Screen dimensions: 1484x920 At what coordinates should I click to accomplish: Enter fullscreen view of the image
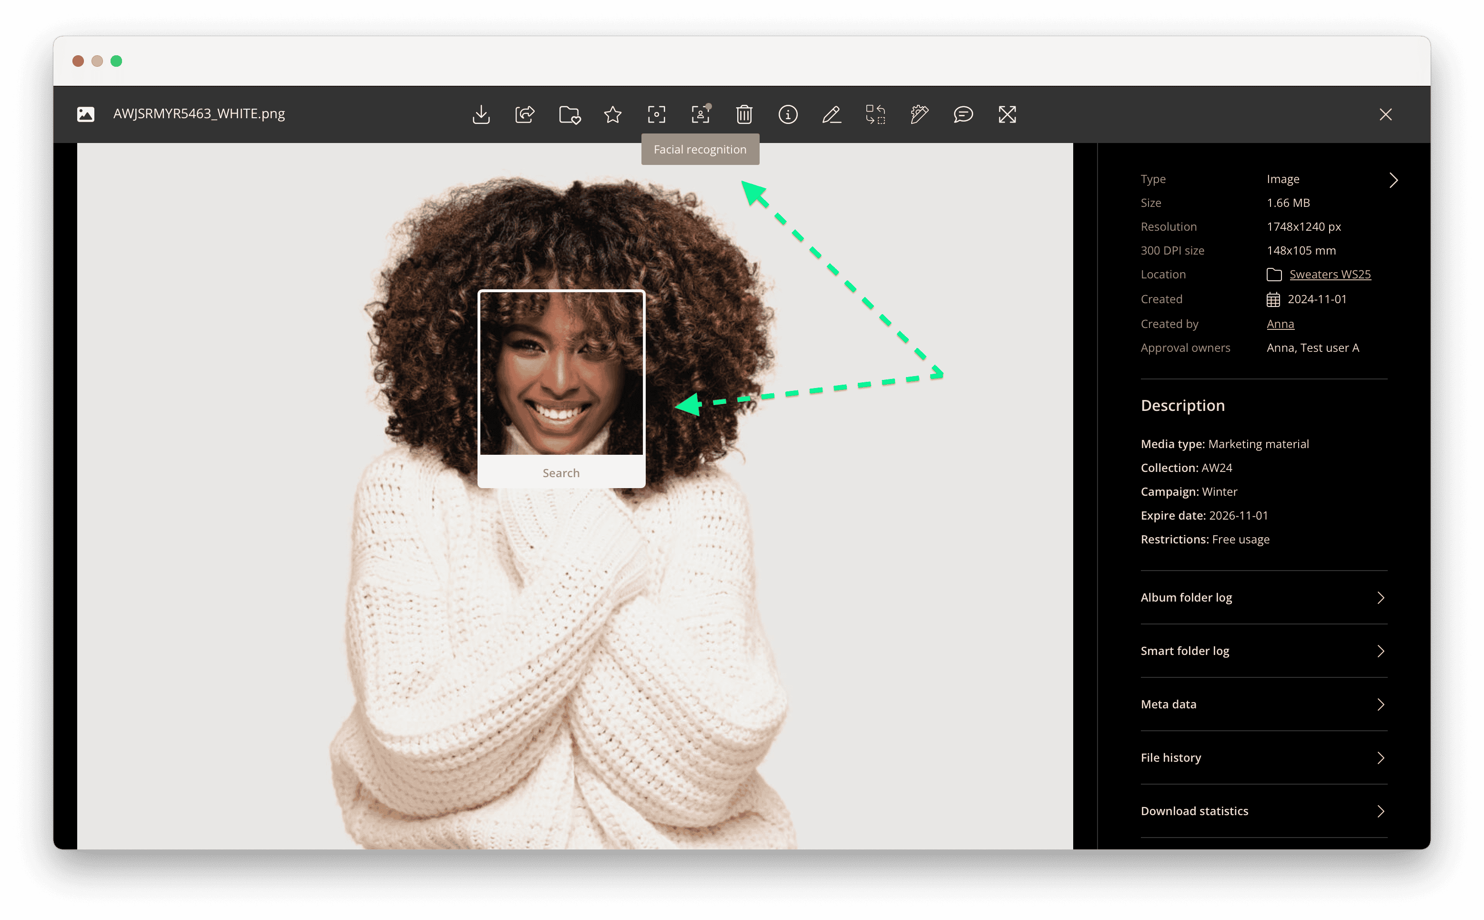[x=1006, y=114]
